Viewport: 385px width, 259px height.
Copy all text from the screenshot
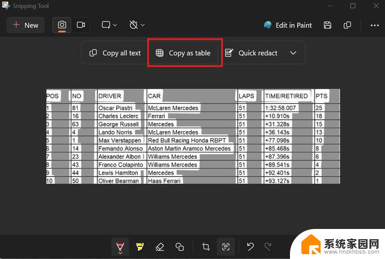click(115, 53)
